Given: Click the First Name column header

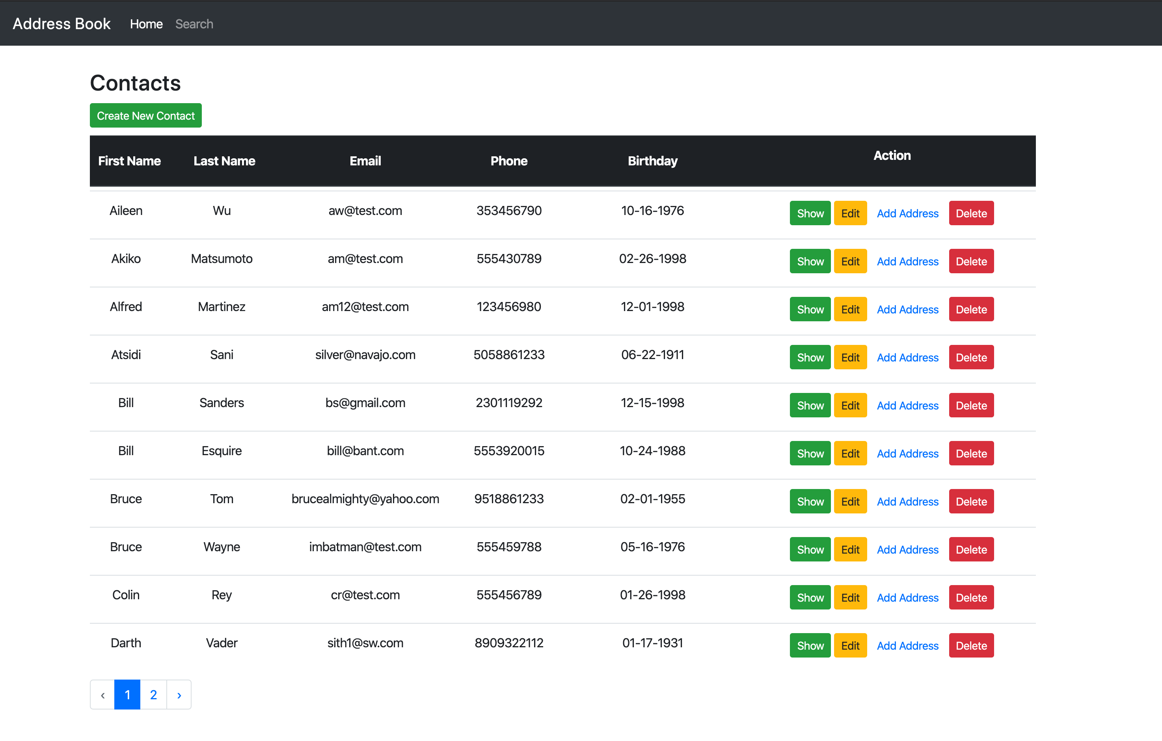Looking at the screenshot, I should tap(129, 161).
